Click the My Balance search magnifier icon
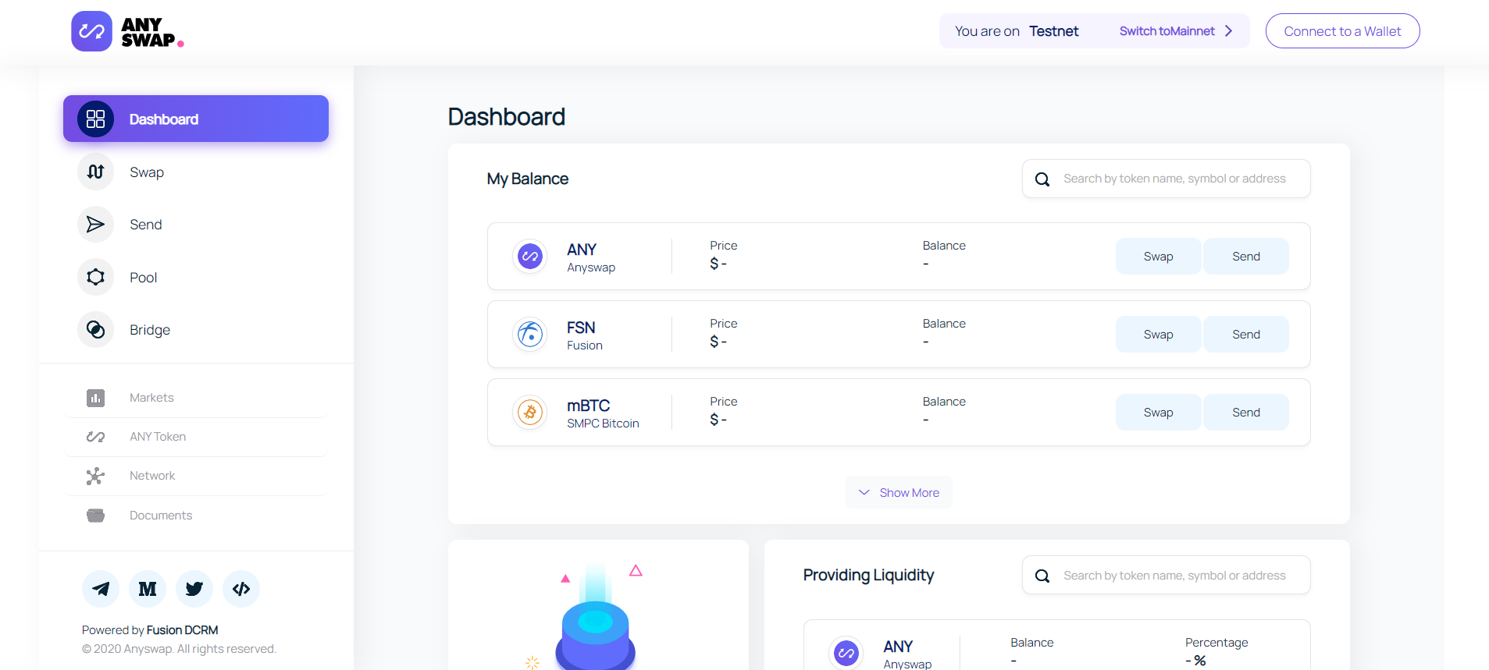1489x670 pixels. [x=1042, y=179]
